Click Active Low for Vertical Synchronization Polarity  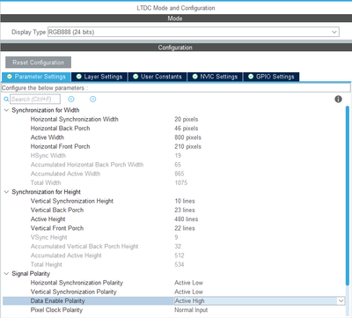[188, 292]
